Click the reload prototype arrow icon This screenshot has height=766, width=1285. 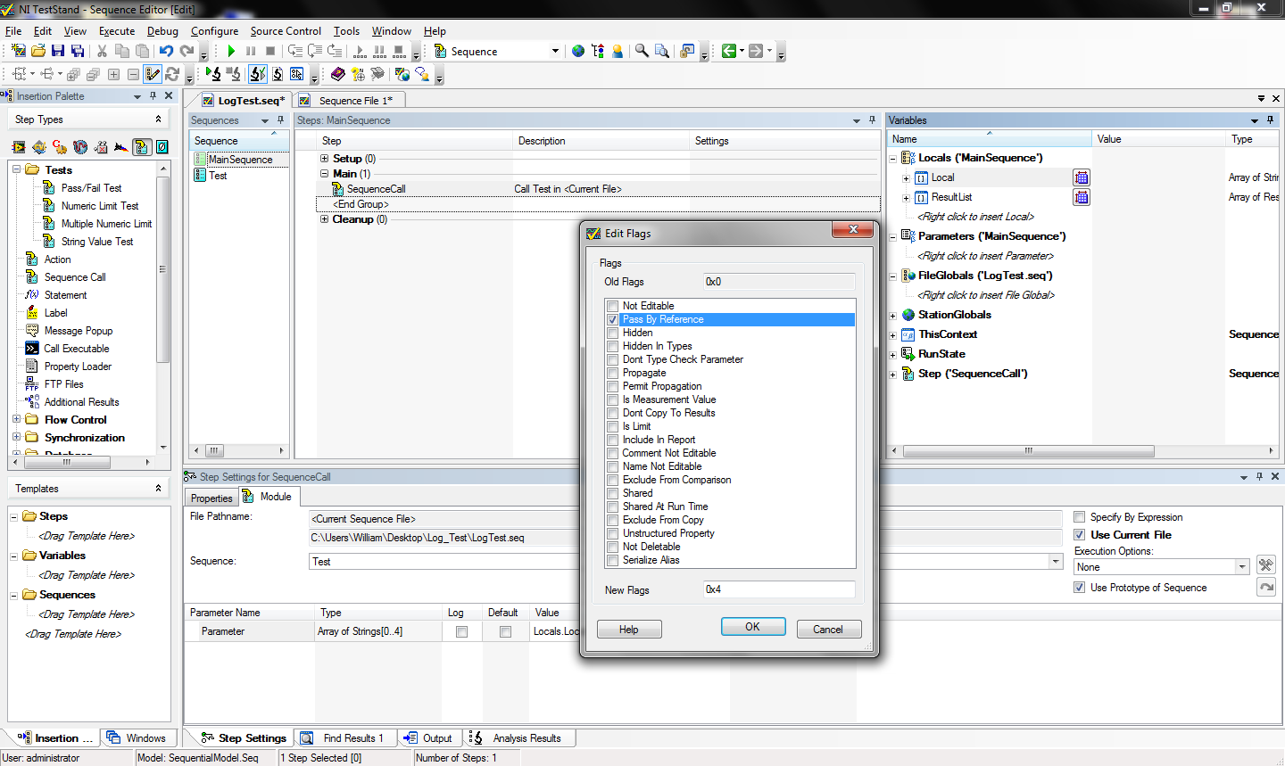pyautogui.click(x=1265, y=587)
